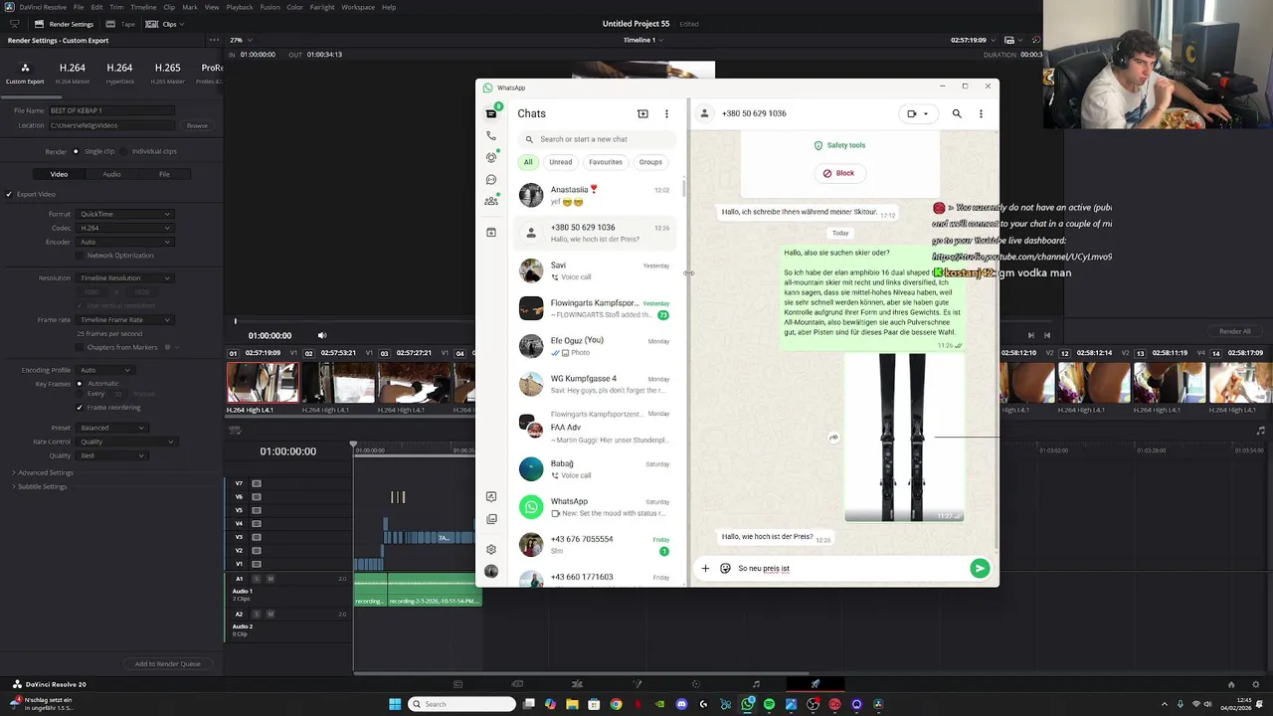Open Codec dropdown showing H.264

point(124,228)
